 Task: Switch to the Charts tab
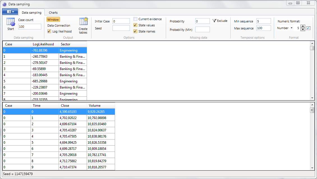(53, 12)
